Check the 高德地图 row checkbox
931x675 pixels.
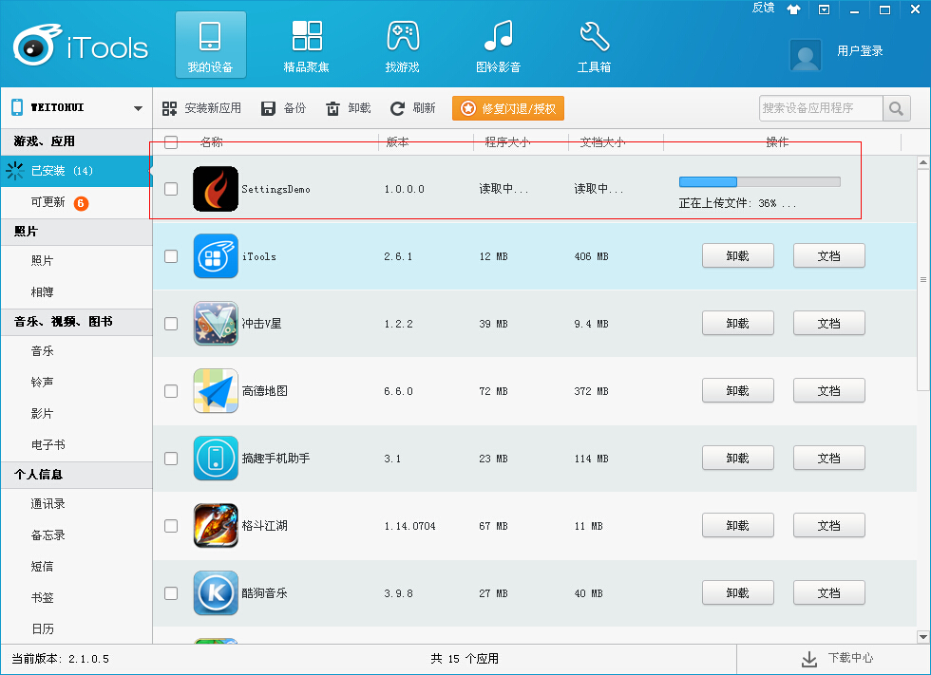click(171, 391)
